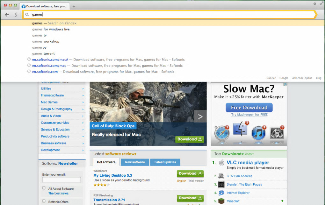Image resolution: width=325 pixels, height=205 pixels.
Task: Expand the Productivity software category arrow
Action: coord(83,137)
